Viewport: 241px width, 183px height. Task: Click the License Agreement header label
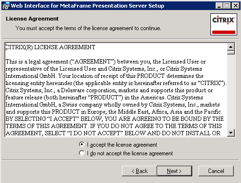pos(32,19)
